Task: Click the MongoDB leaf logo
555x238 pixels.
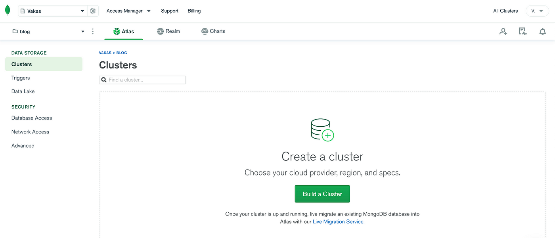Action: click(x=8, y=10)
